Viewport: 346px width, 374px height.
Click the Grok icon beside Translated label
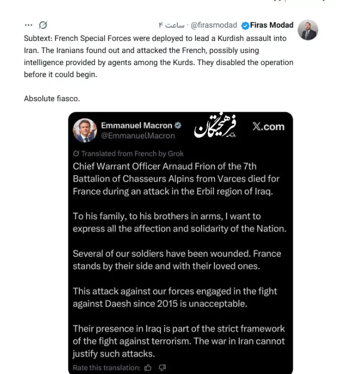point(76,154)
